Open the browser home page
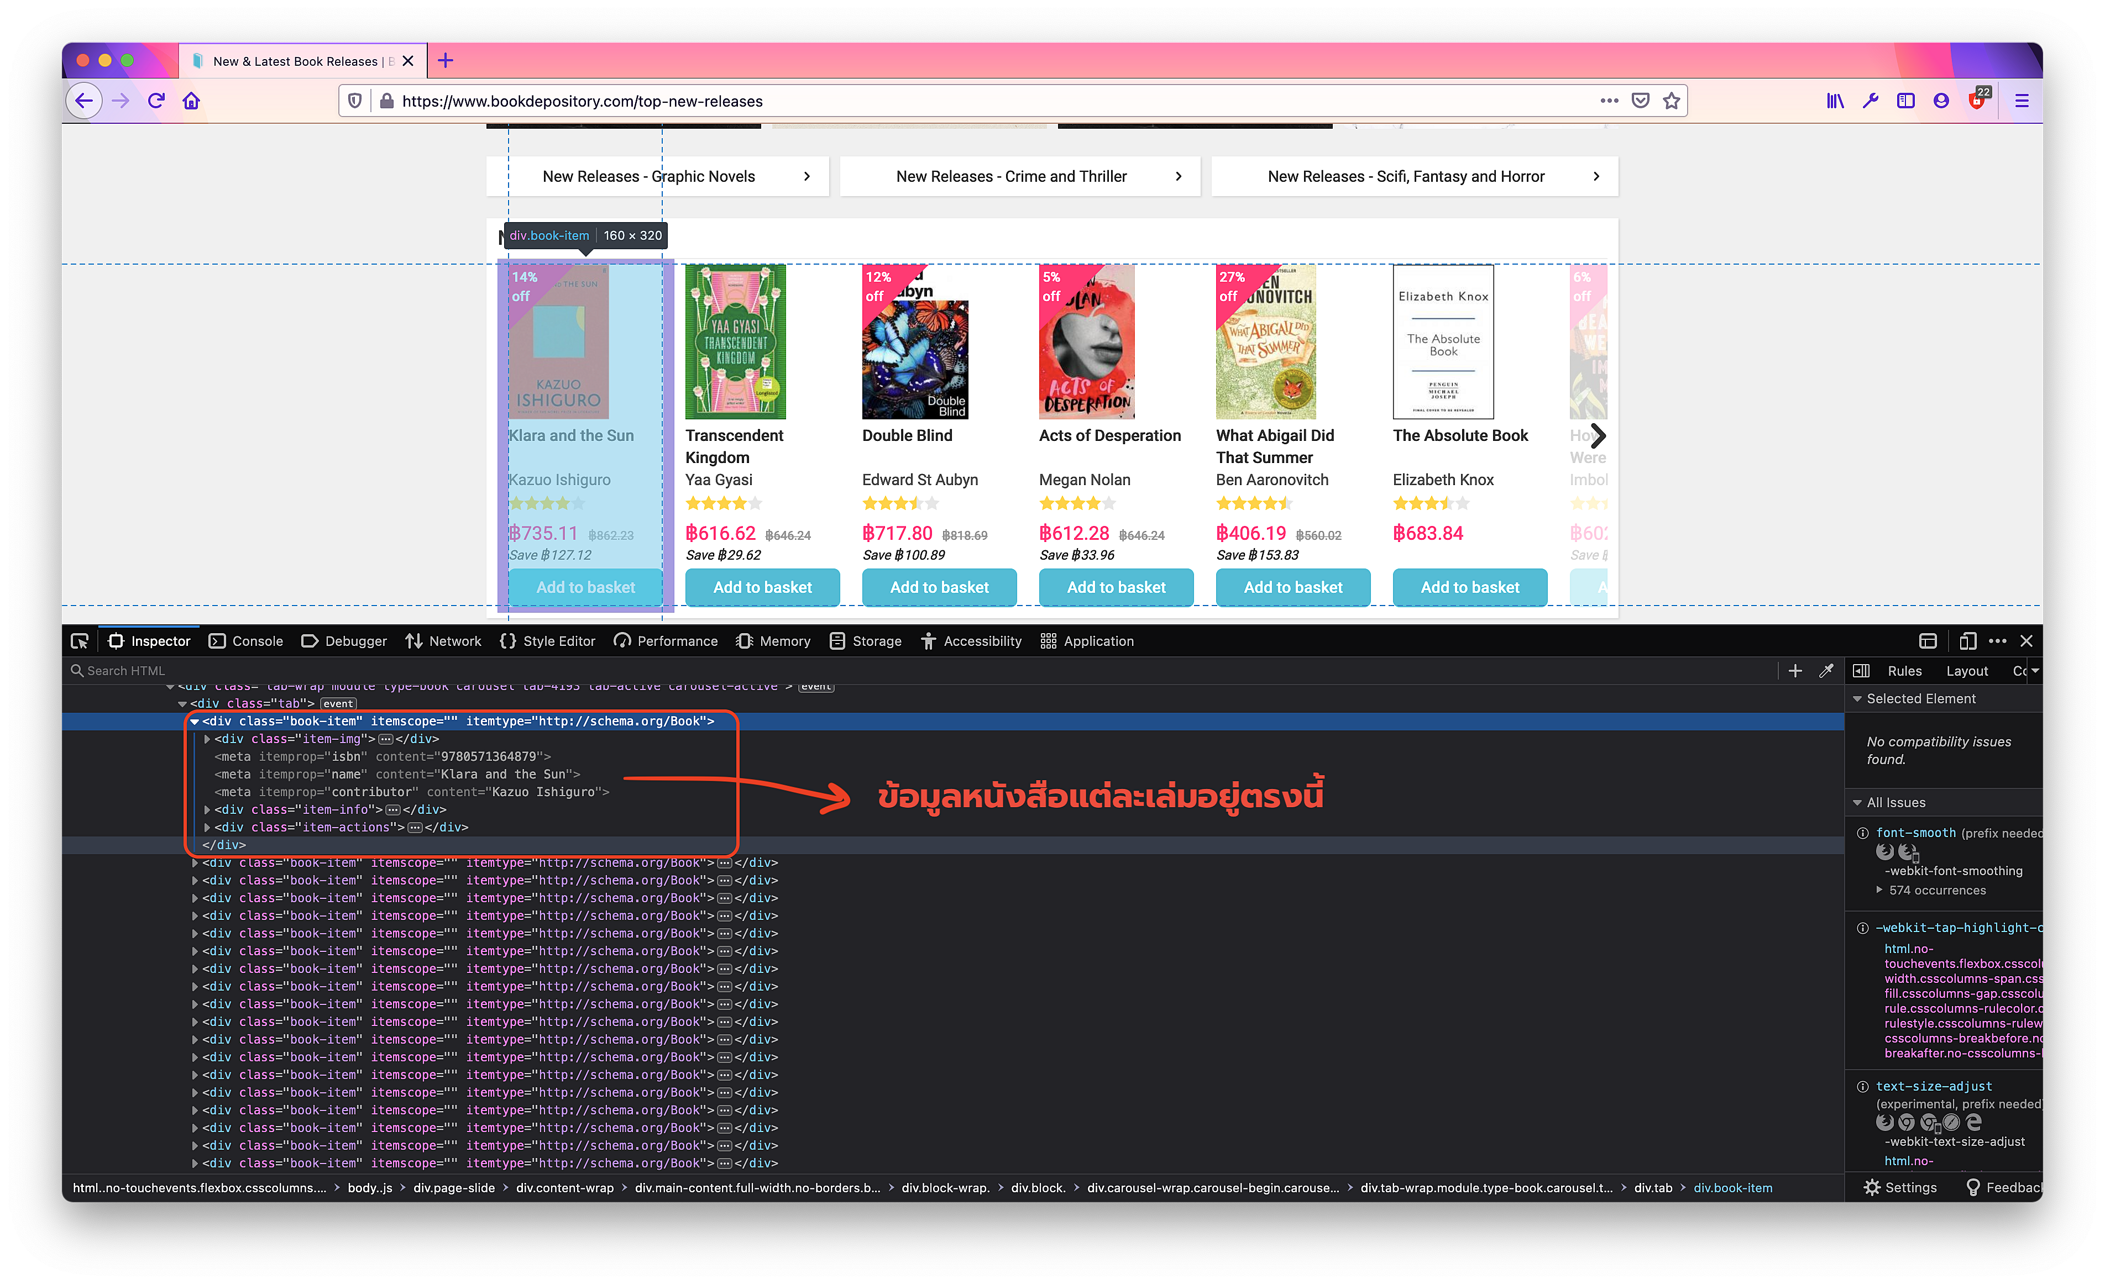The width and height of the screenshot is (2105, 1284). click(x=191, y=101)
